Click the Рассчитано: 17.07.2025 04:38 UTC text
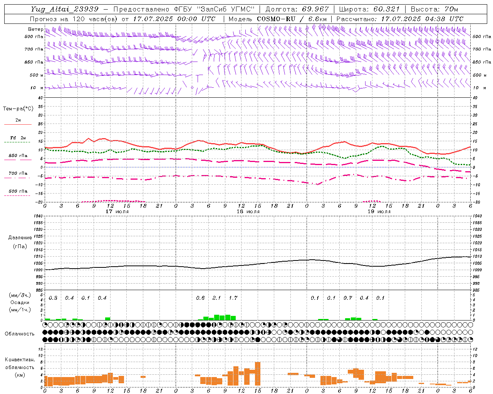Viewport: 493px width, 394px height. tap(400, 19)
